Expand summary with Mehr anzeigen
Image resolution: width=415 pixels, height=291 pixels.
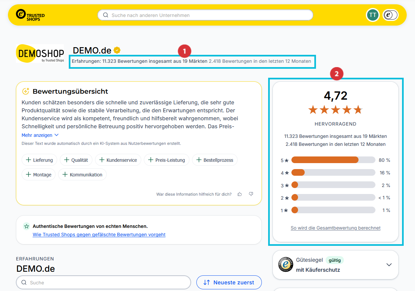click(x=40, y=135)
